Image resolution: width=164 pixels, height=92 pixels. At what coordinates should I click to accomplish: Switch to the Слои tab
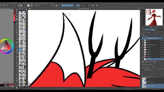click(144, 32)
